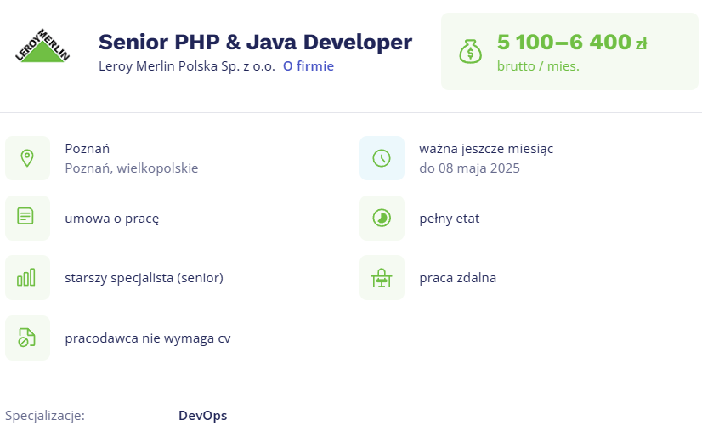This screenshot has height=443, width=702.
Task: Open the "O firmie" company link
Action: coord(308,66)
